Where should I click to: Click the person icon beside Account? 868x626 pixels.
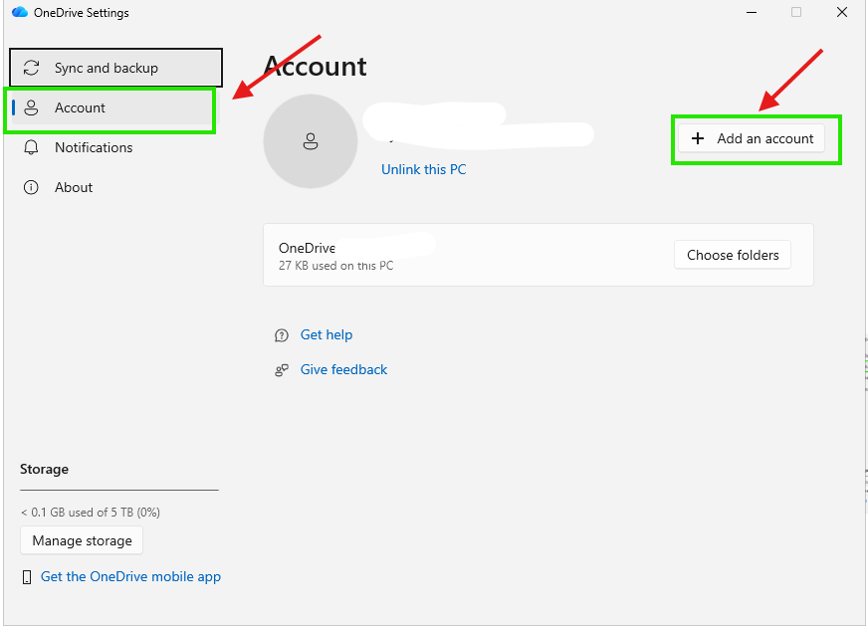(x=31, y=107)
